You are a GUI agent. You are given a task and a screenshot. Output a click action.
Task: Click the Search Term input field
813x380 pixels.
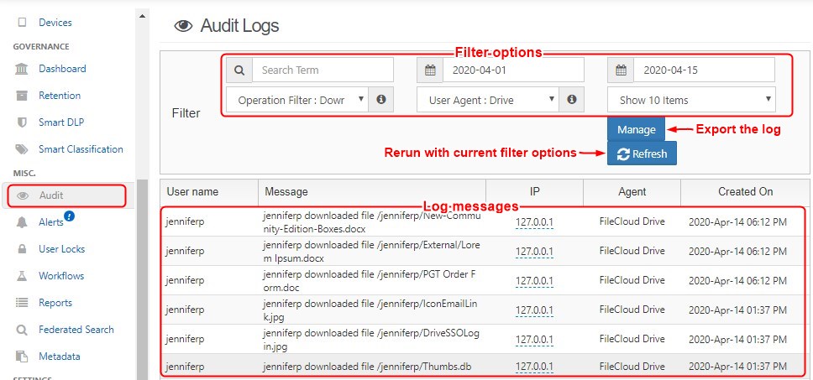[322, 70]
